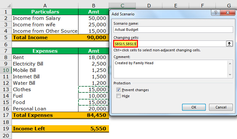Click the 50,000 salary amount cell

pyautogui.click(x=94, y=18)
